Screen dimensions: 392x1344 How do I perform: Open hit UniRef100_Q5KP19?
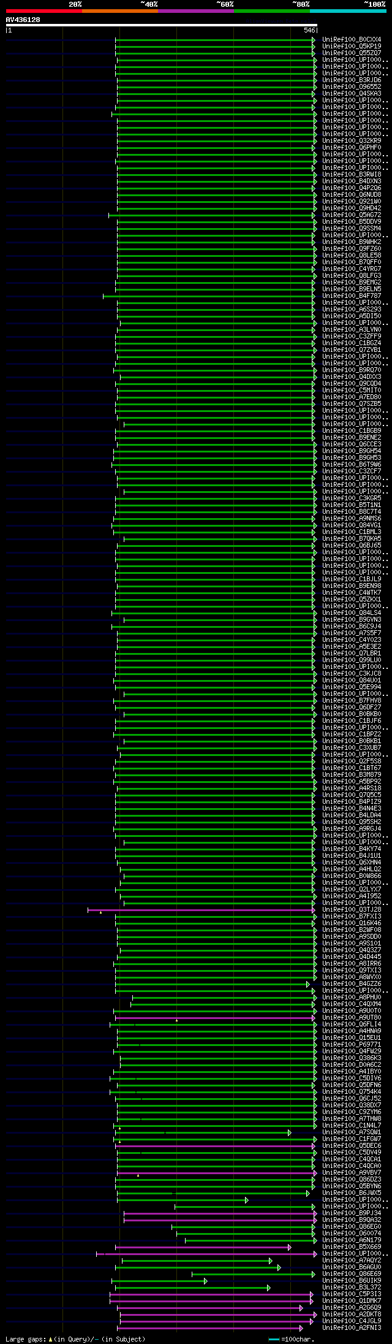click(352, 47)
